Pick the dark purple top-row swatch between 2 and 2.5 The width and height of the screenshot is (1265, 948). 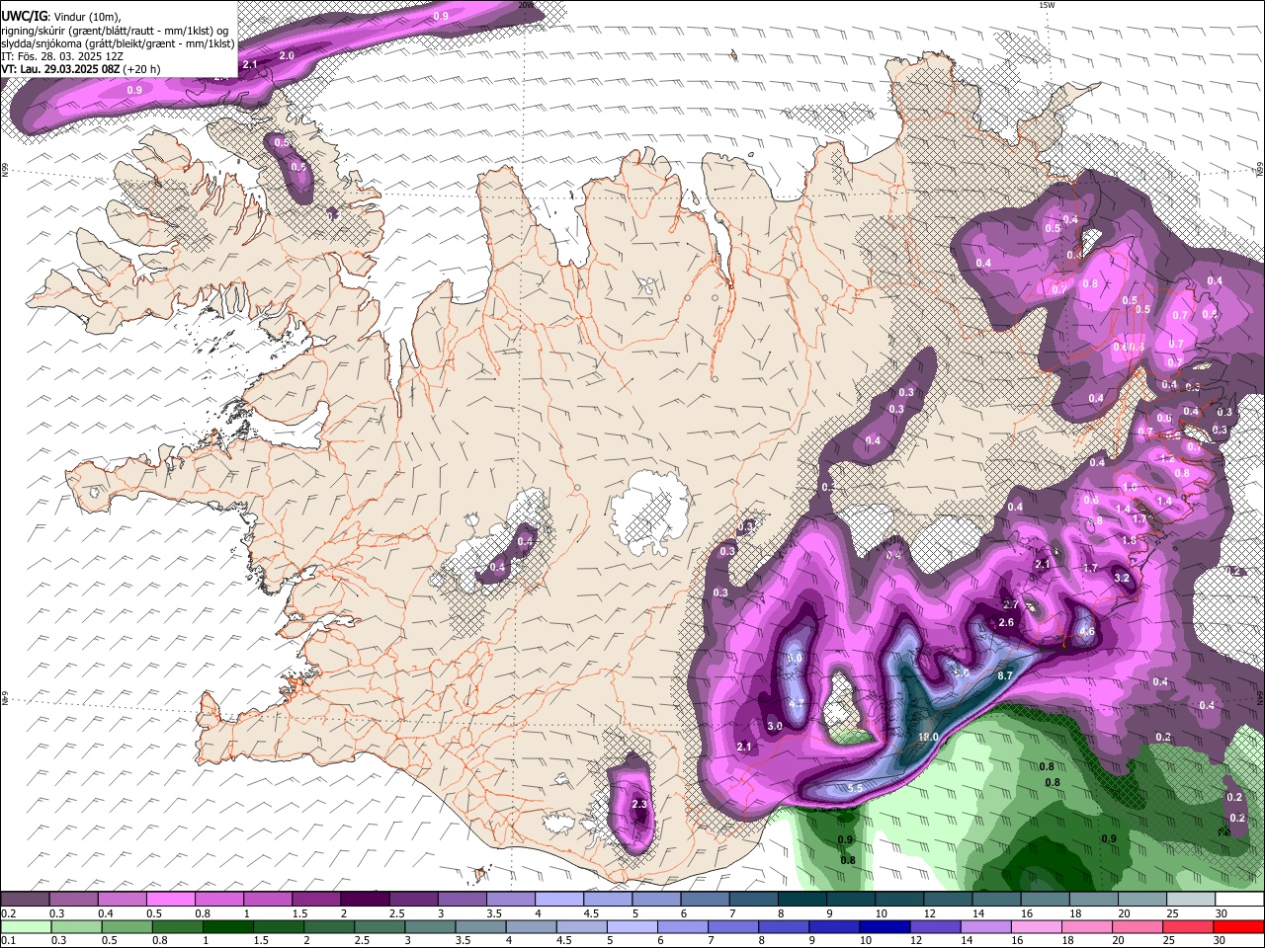click(364, 899)
